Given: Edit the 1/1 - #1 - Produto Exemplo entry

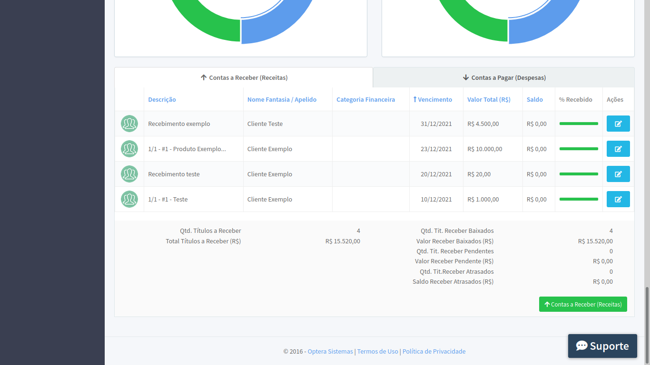Looking at the screenshot, I should click(x=618, y=149).
